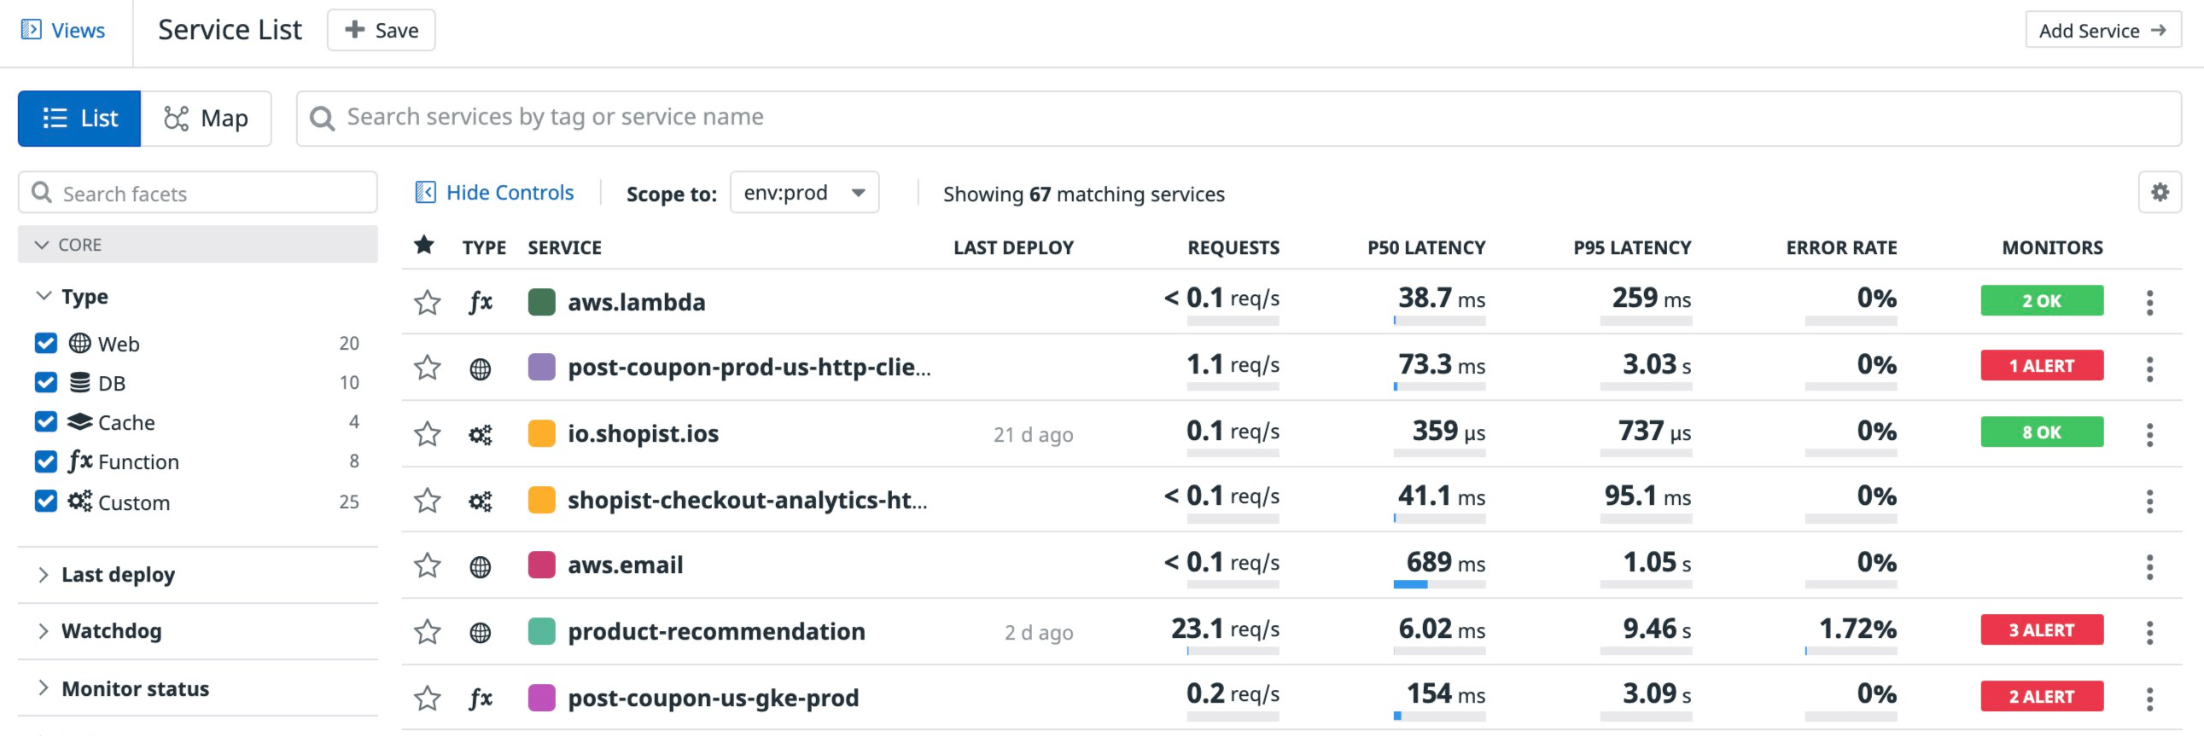The width and height of the screenshot is (2204, 736).
Task: Click the function type icon for post-coupon-us-gke-prod
Action: point(480,698)
